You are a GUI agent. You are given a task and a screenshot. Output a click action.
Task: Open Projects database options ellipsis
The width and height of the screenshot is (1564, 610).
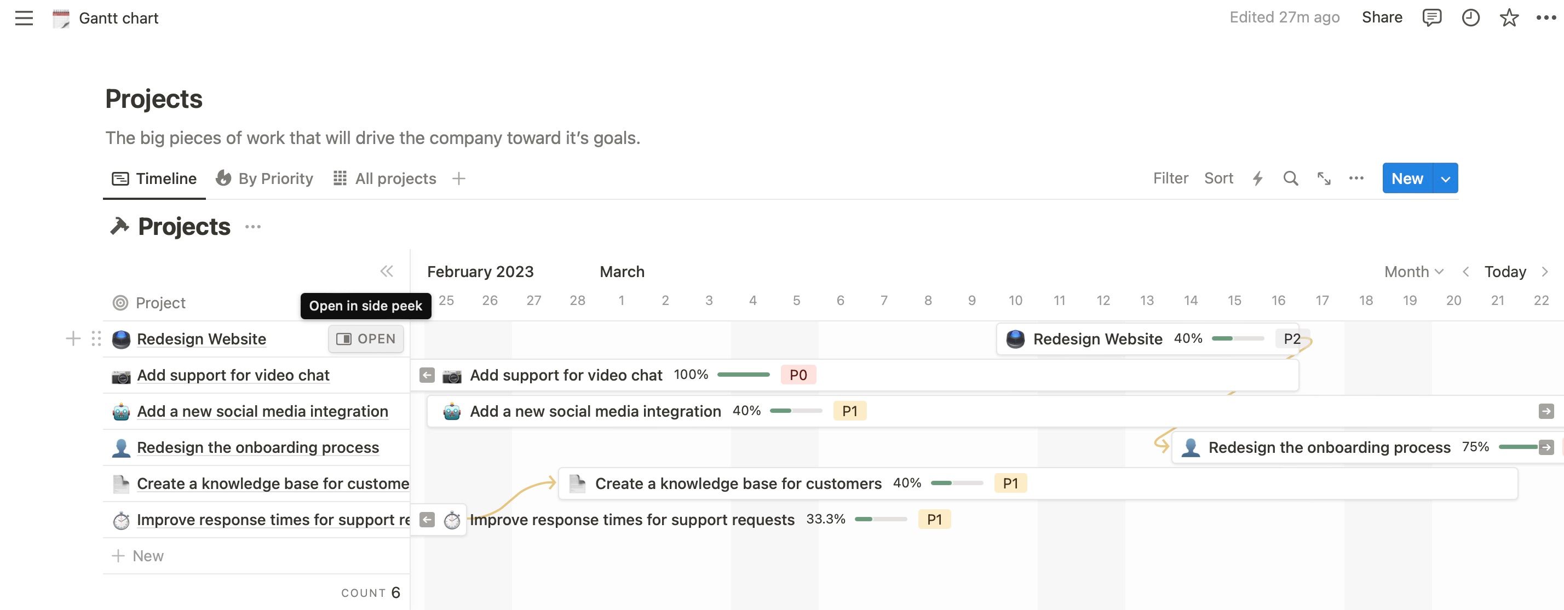[x=252, y=227]
